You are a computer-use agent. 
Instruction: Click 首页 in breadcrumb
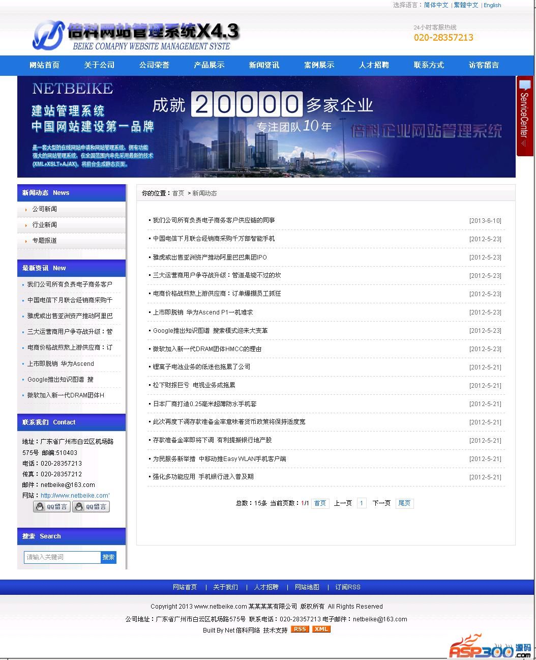[178, 193]
